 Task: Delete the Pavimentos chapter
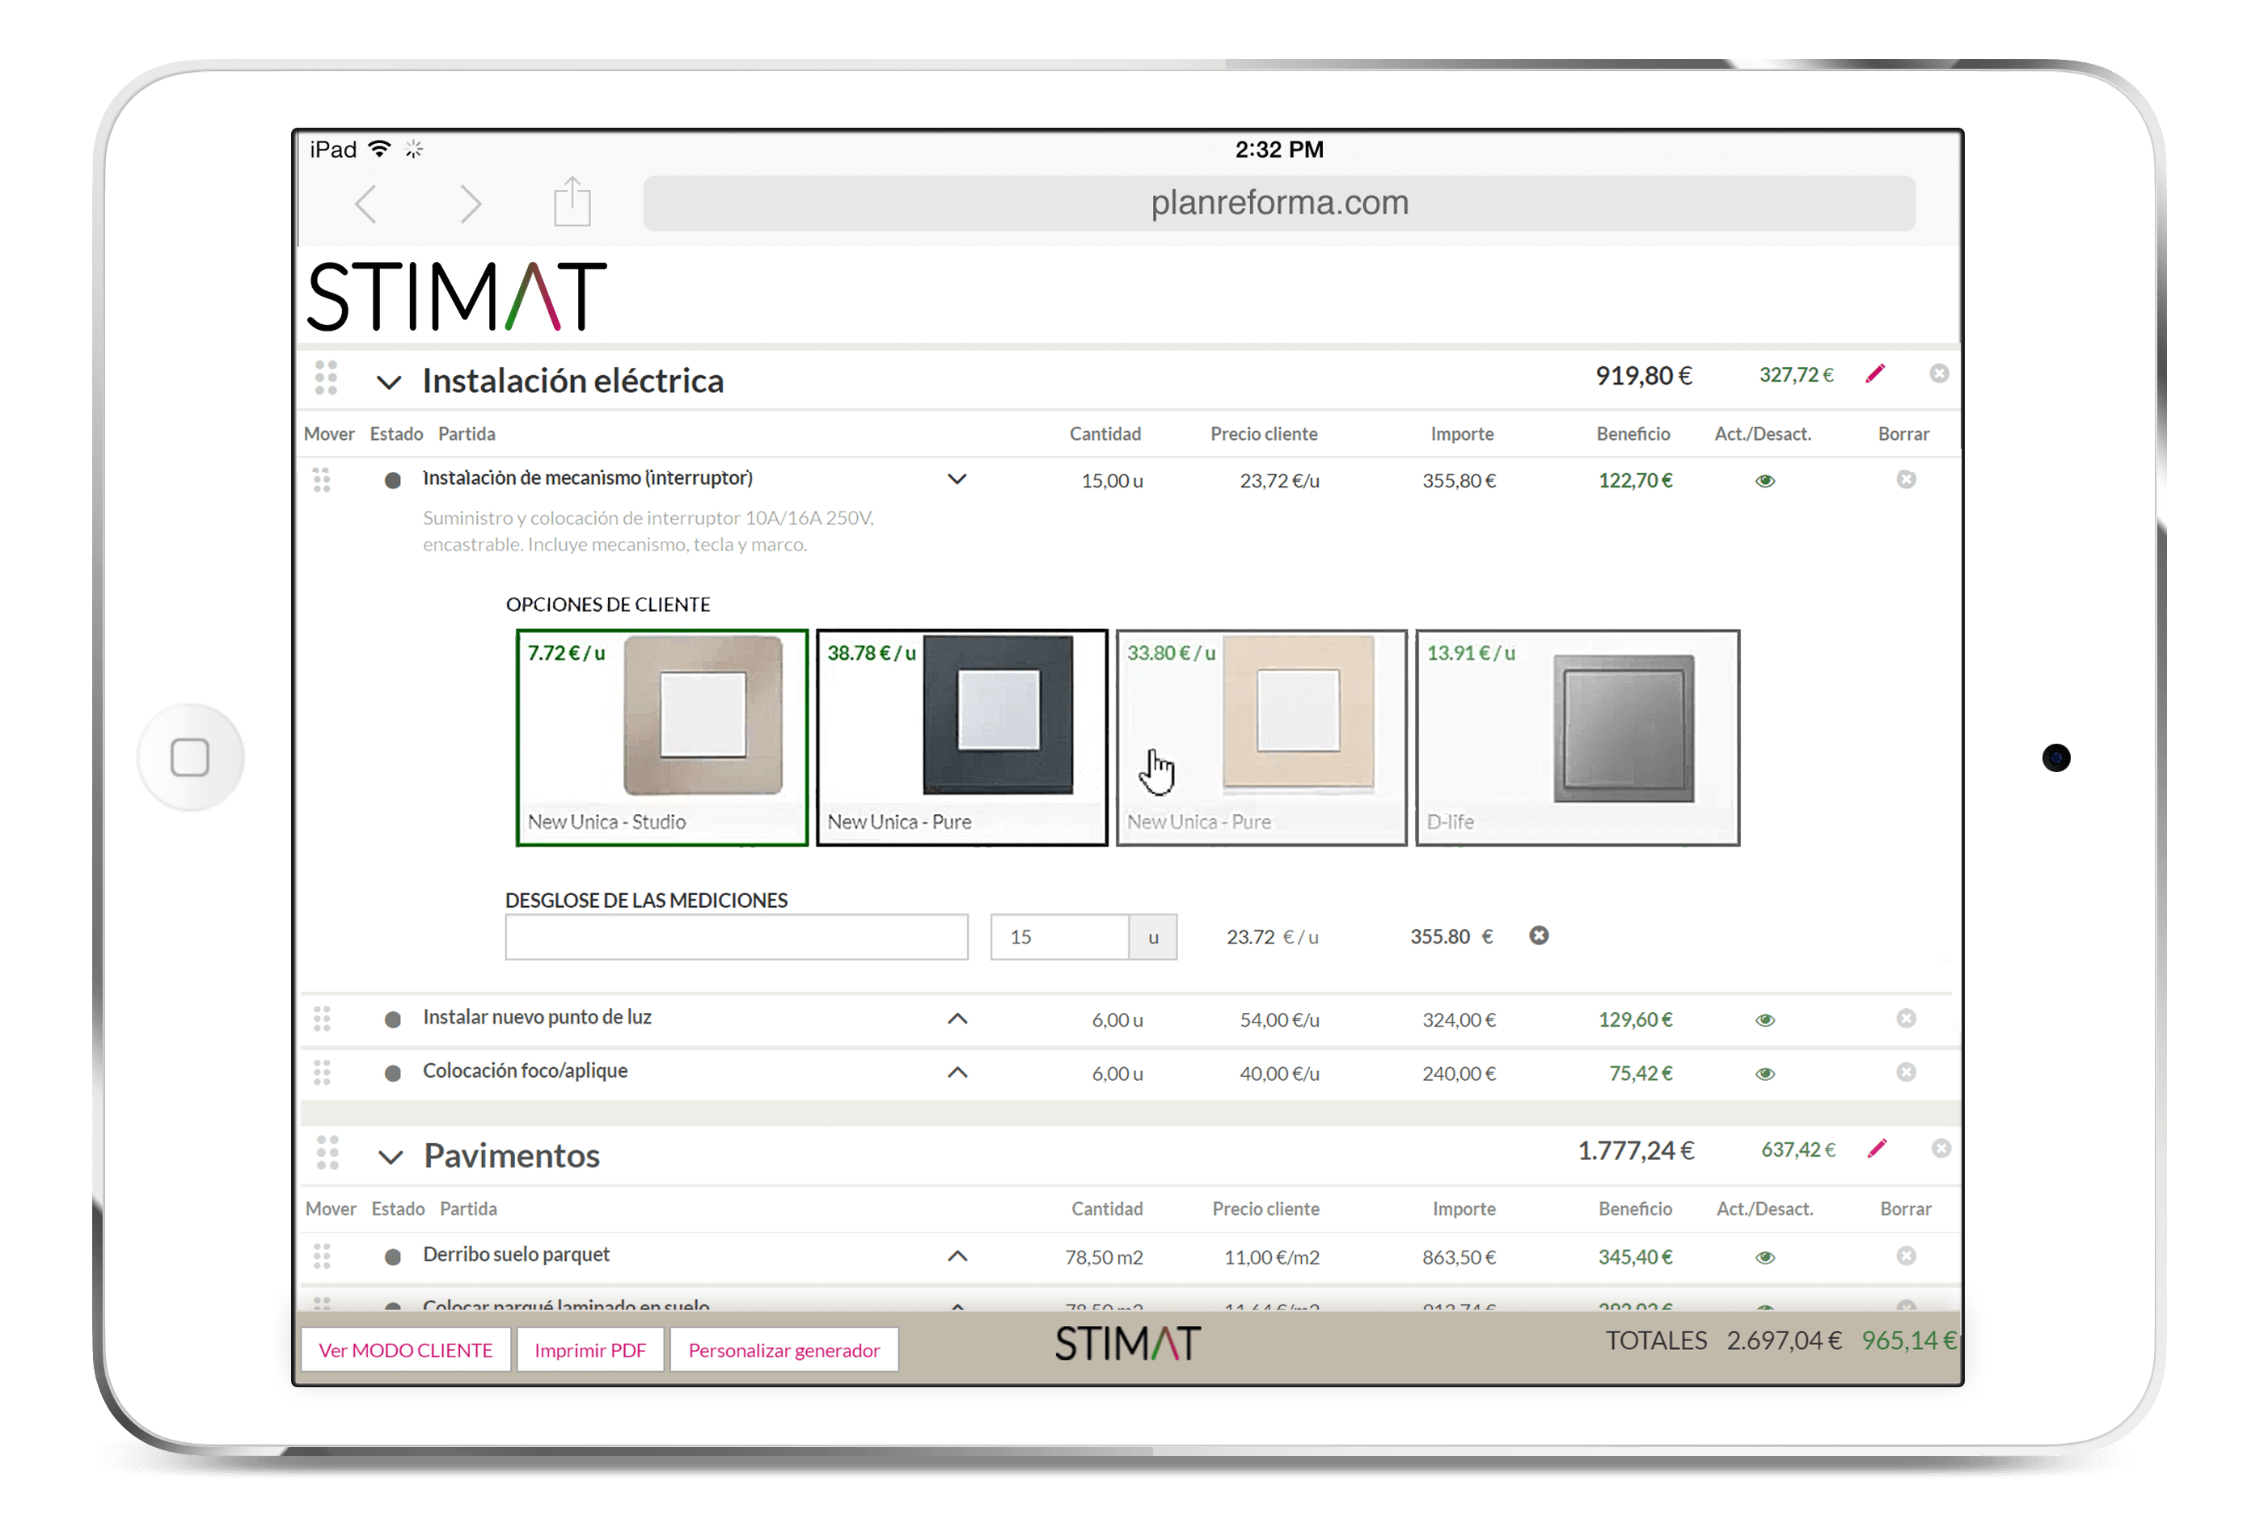point(1941,1150)
